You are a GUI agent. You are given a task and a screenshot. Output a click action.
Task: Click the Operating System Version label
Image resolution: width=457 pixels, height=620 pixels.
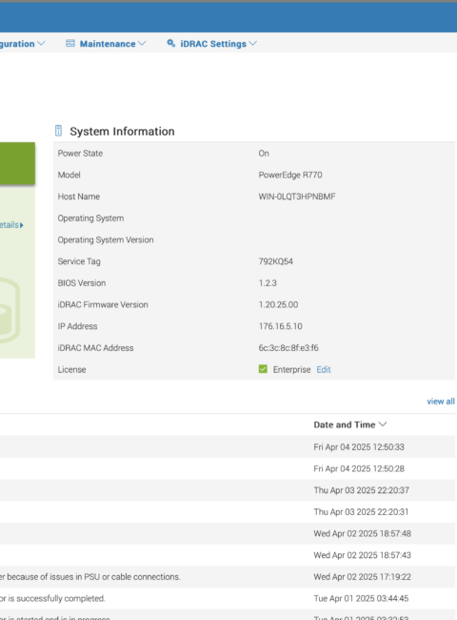[x=106, y=240]
